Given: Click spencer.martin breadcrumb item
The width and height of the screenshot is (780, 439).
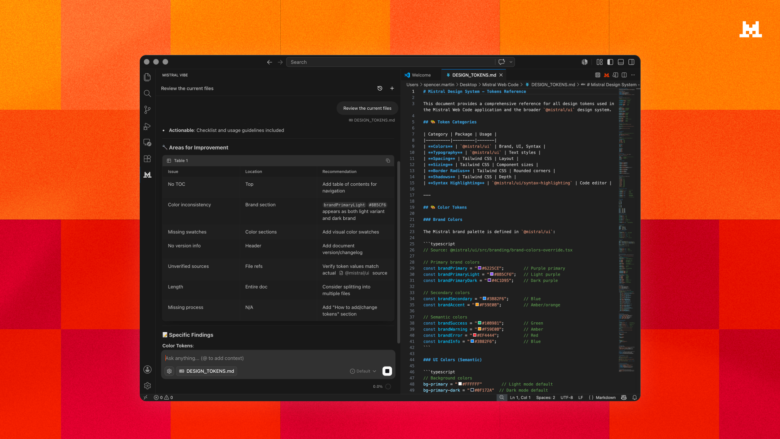Looking at the screenshot, I should pyautogui.click(x=439, y=85).
